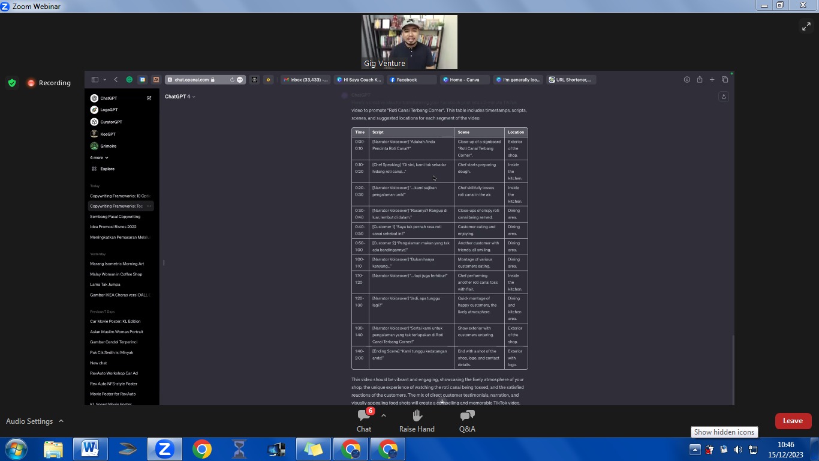Open the sticky notes taskbar icon
The width and height of the screenshot is (819, 461).
pos(313,449)
